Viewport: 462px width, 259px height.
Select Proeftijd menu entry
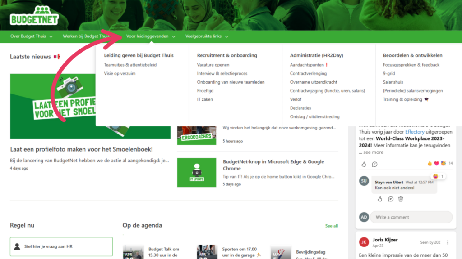tap(205, 91)
